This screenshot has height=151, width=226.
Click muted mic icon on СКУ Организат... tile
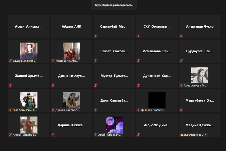(138, 36)
